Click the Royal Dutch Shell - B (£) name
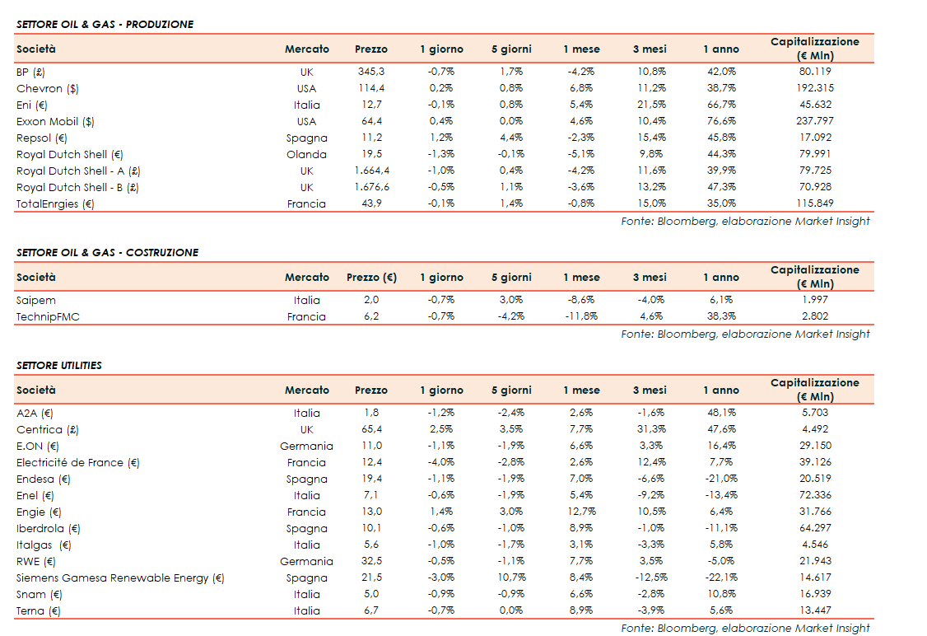Viewport: 927px width, 636px height. [77, 187]
